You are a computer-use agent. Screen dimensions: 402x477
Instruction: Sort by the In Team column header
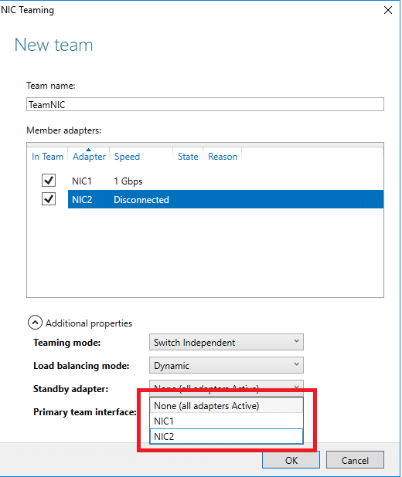[47, 157]
